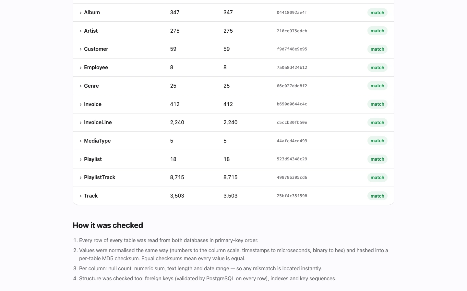Expand the Artist row chevron
Screen dimensions: 467x291
(x=80, y=31)
